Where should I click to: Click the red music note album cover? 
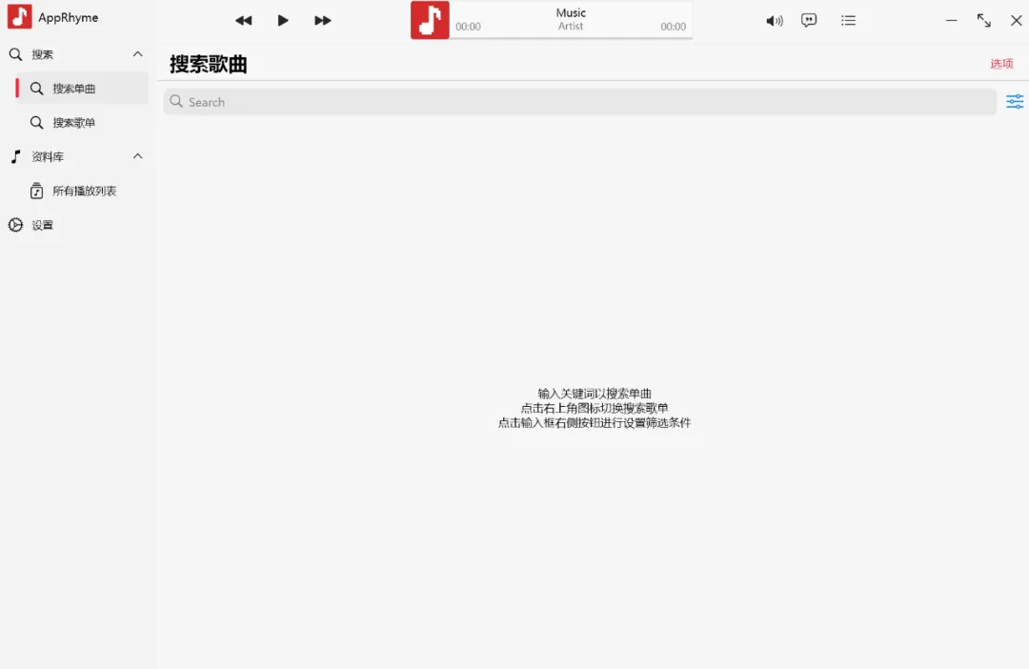click(430, 20)
